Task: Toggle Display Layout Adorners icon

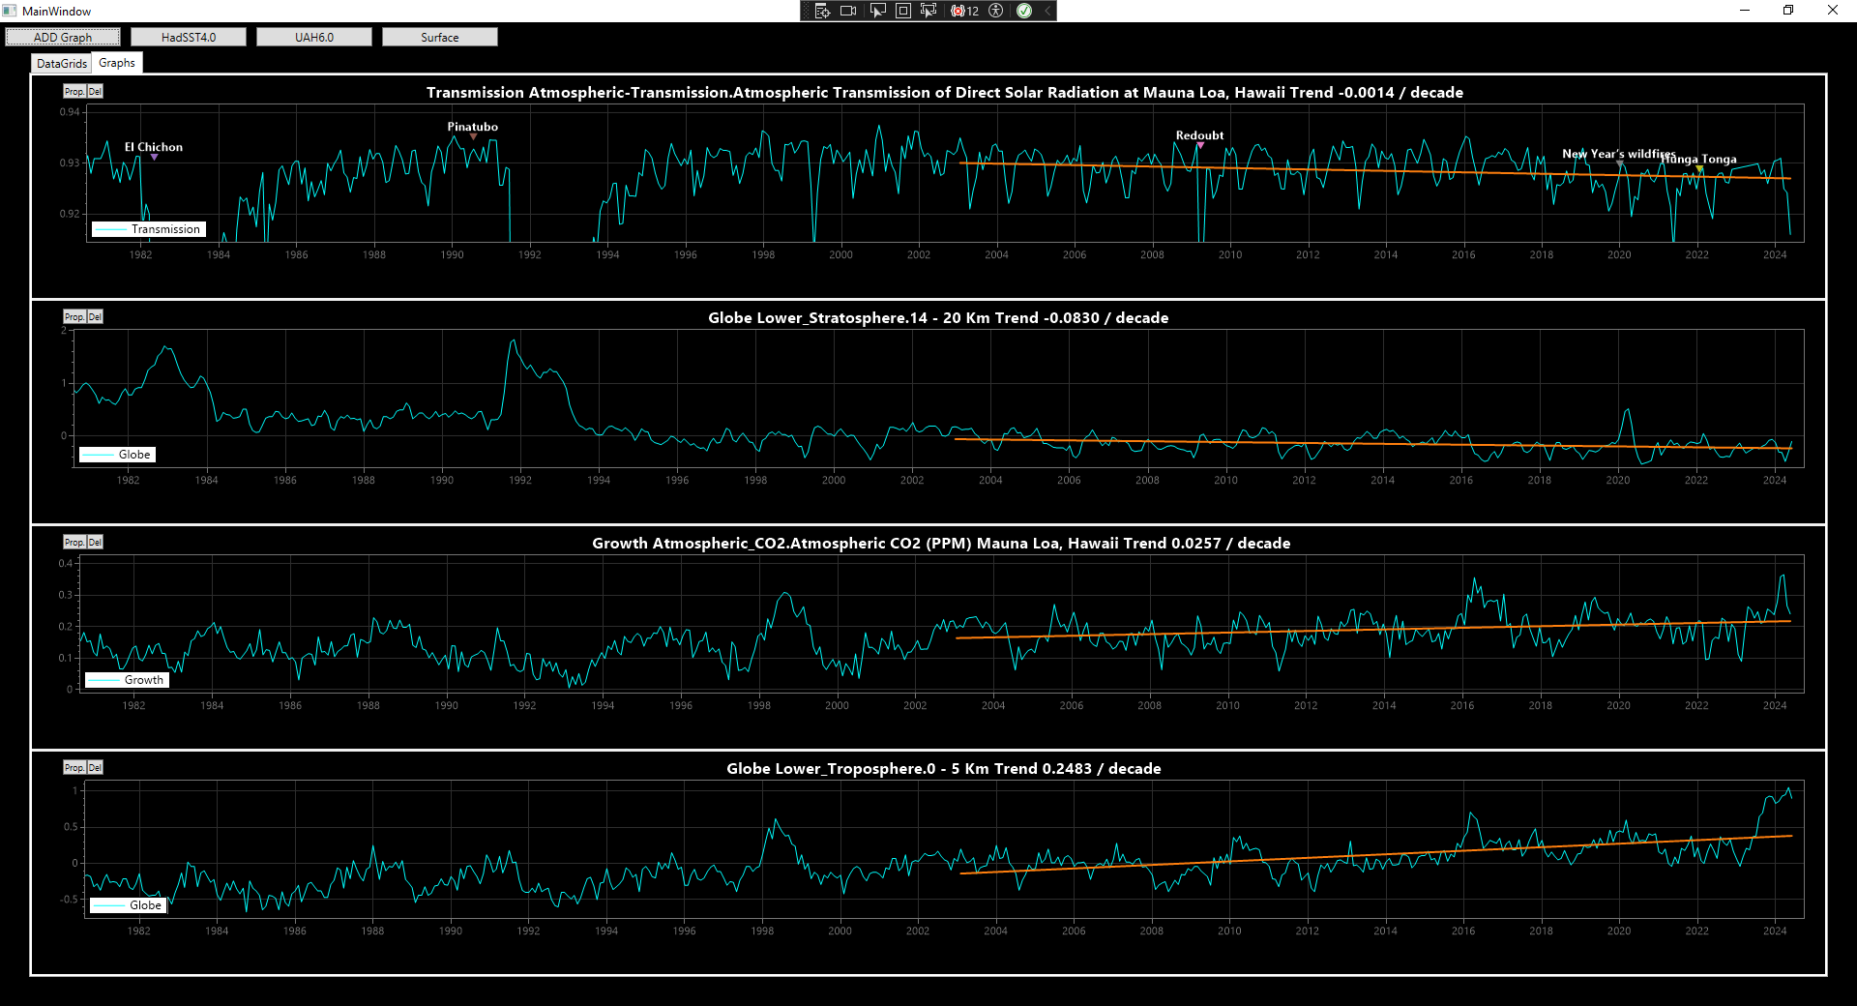Action: pyautogui.click(x=902, y=11)
